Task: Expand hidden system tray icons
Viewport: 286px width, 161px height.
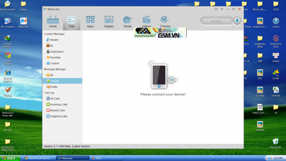Action: pos(266,158)
